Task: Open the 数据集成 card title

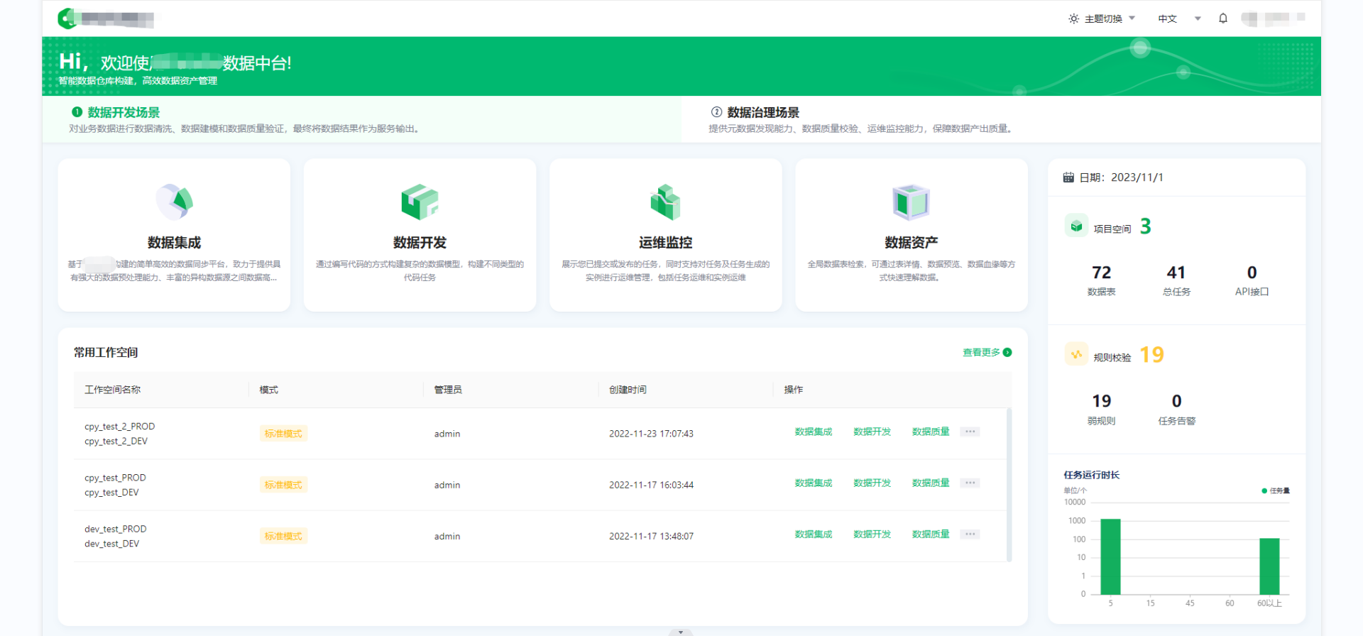Action: pos(174,243)
